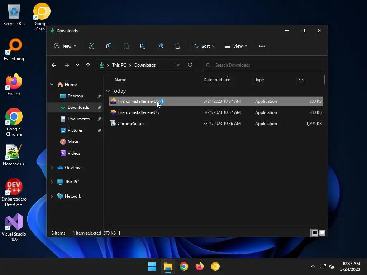The width and height of the screenshot is (367, 275).
Task: Select Videos in navigation pane
Action: 75,153
